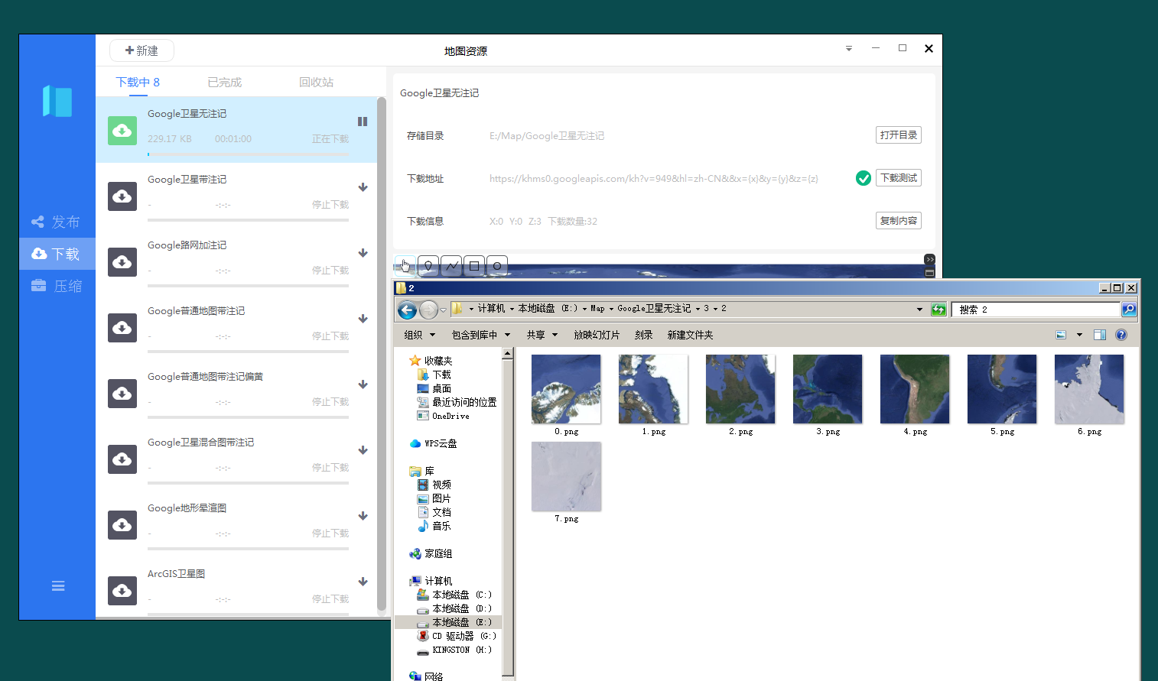
Task: Select the pan hand map tool
Action: click(x=405, y=265)
